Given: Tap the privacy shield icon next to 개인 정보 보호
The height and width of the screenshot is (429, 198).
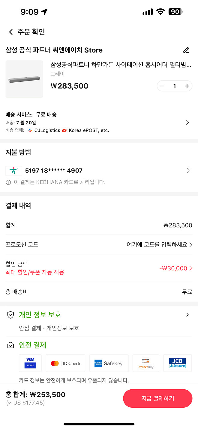Looking at the screenshot, I should pyautogui.click(x=10, y=315).
